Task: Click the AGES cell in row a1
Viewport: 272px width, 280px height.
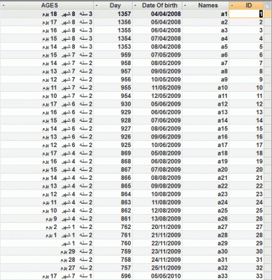Action: 47,14
